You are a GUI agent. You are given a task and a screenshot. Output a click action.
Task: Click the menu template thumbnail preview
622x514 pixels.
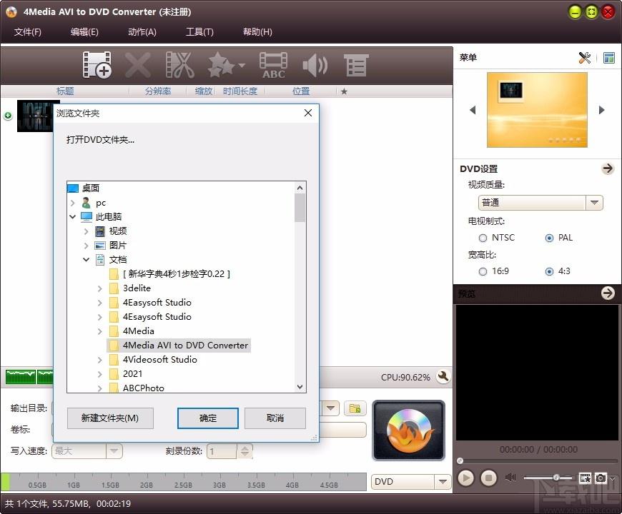click(x=537, y=110)
